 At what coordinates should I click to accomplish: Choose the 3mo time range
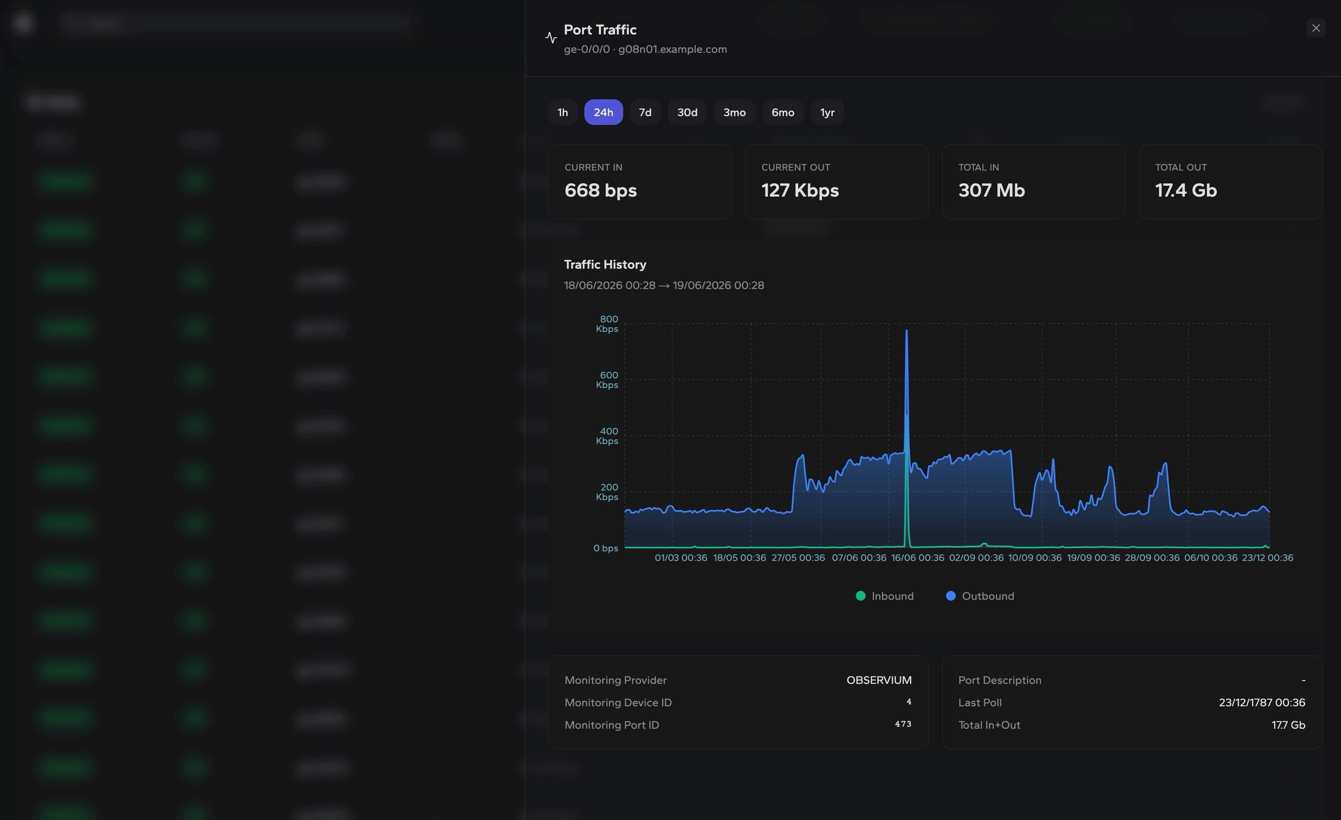[x=734, y=112]
